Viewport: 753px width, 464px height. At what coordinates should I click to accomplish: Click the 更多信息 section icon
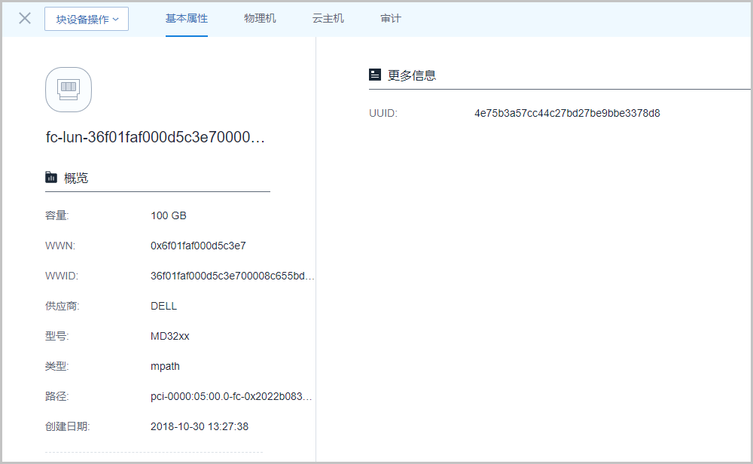tap(375, 75)
